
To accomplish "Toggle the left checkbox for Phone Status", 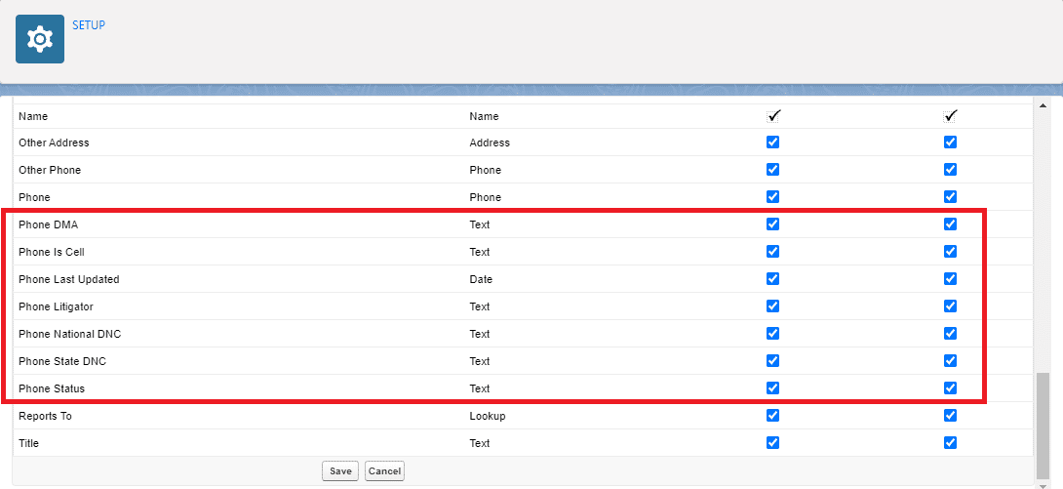I will coord(773,387).
